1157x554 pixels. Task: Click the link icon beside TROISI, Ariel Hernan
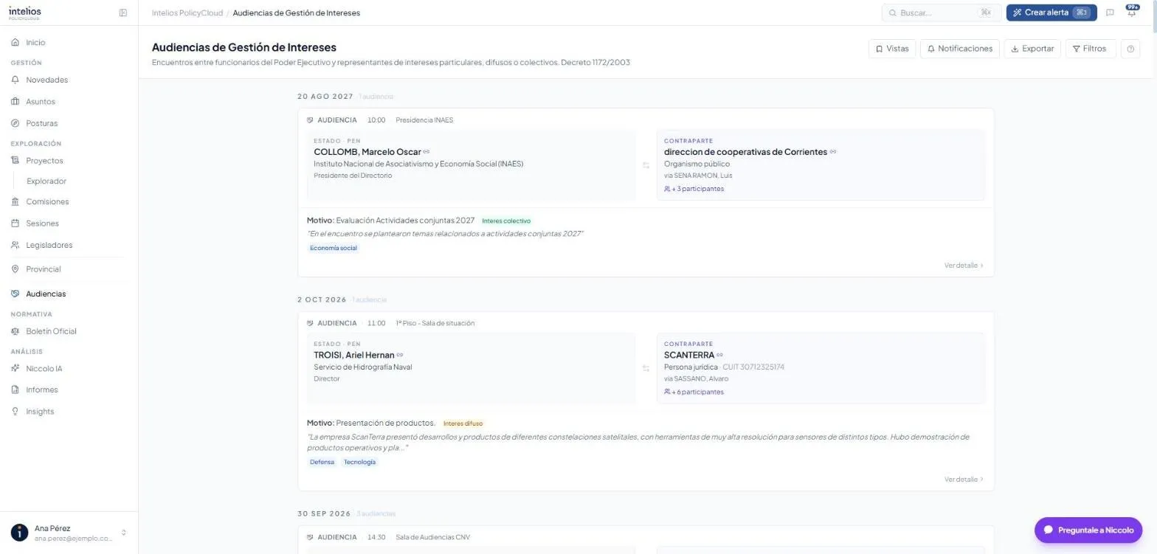click(x=400, y=355)
